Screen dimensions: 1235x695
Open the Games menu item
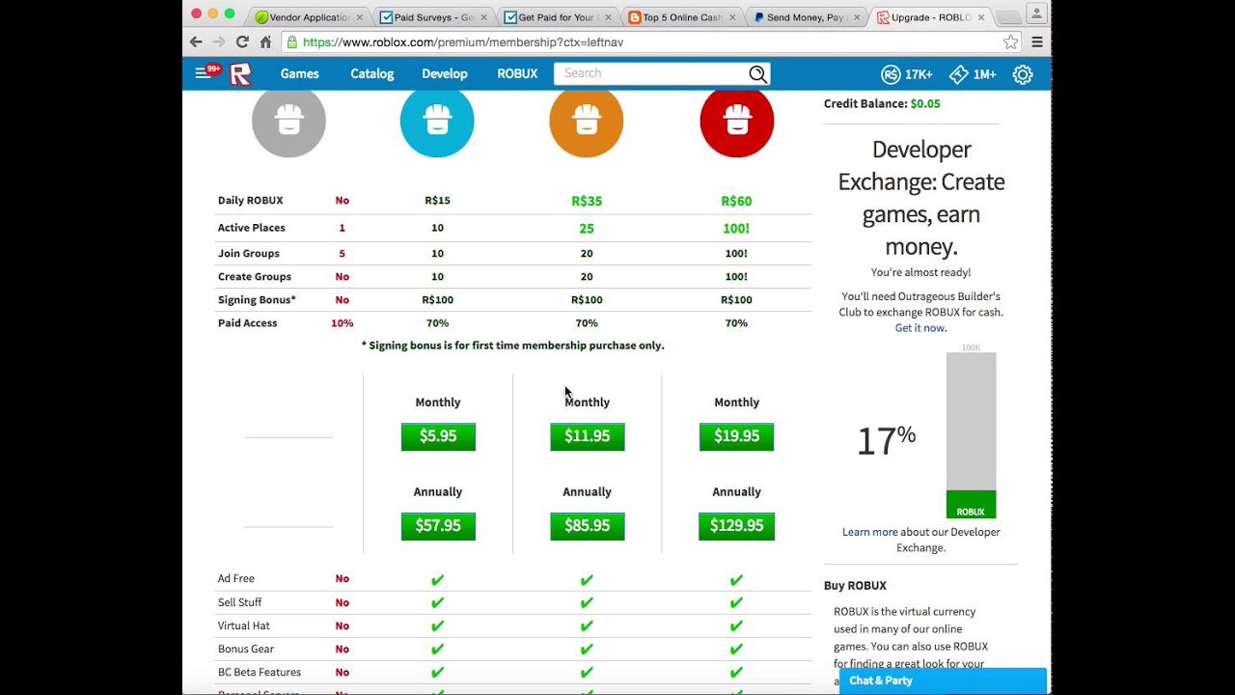[x=299, y=73]
